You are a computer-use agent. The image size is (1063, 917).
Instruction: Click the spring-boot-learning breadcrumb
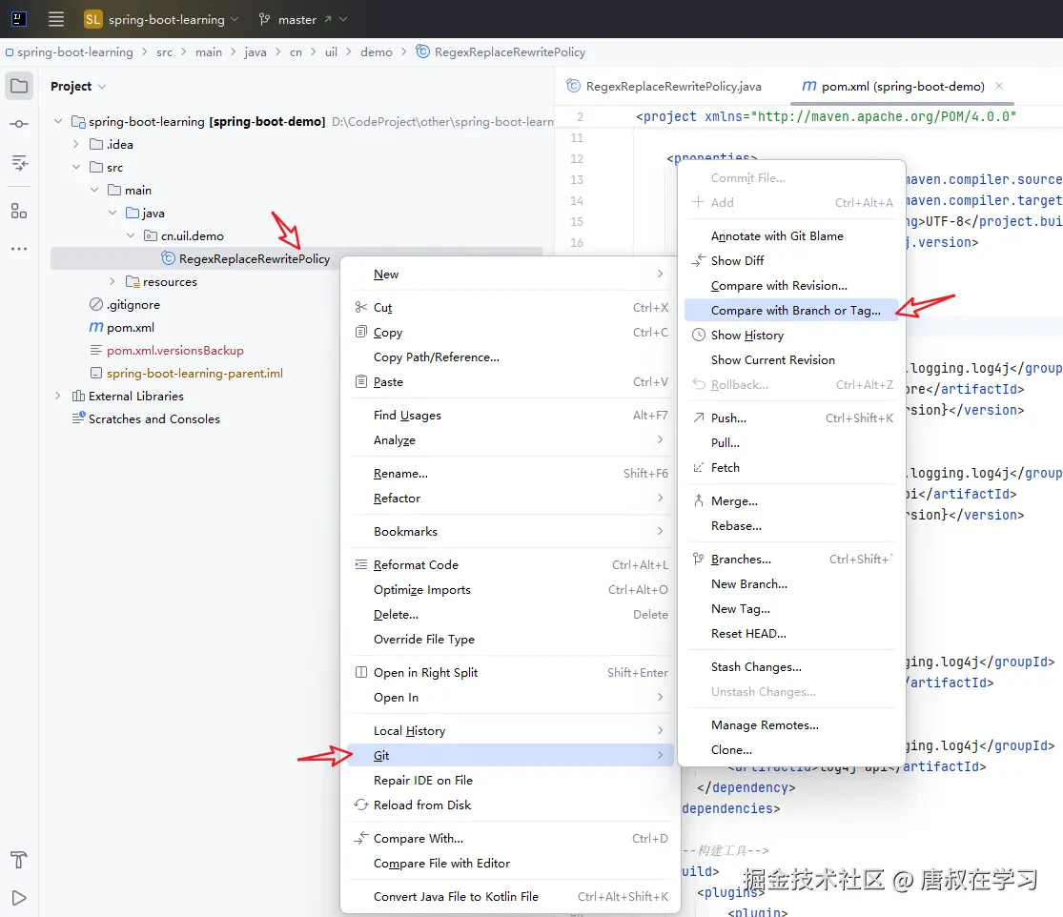click(70, 52)
